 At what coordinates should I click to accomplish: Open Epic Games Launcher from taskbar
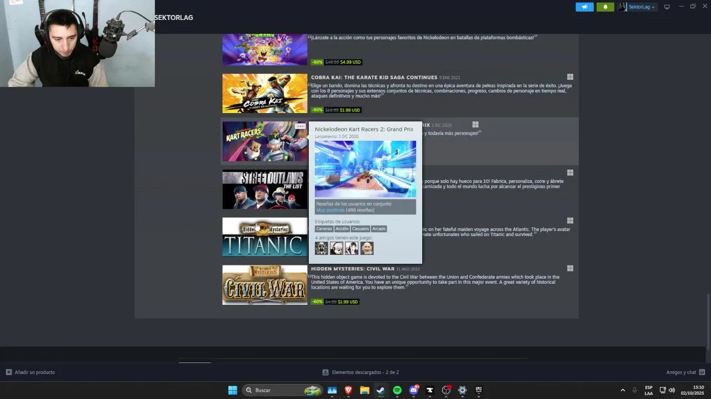coord(478,390)
